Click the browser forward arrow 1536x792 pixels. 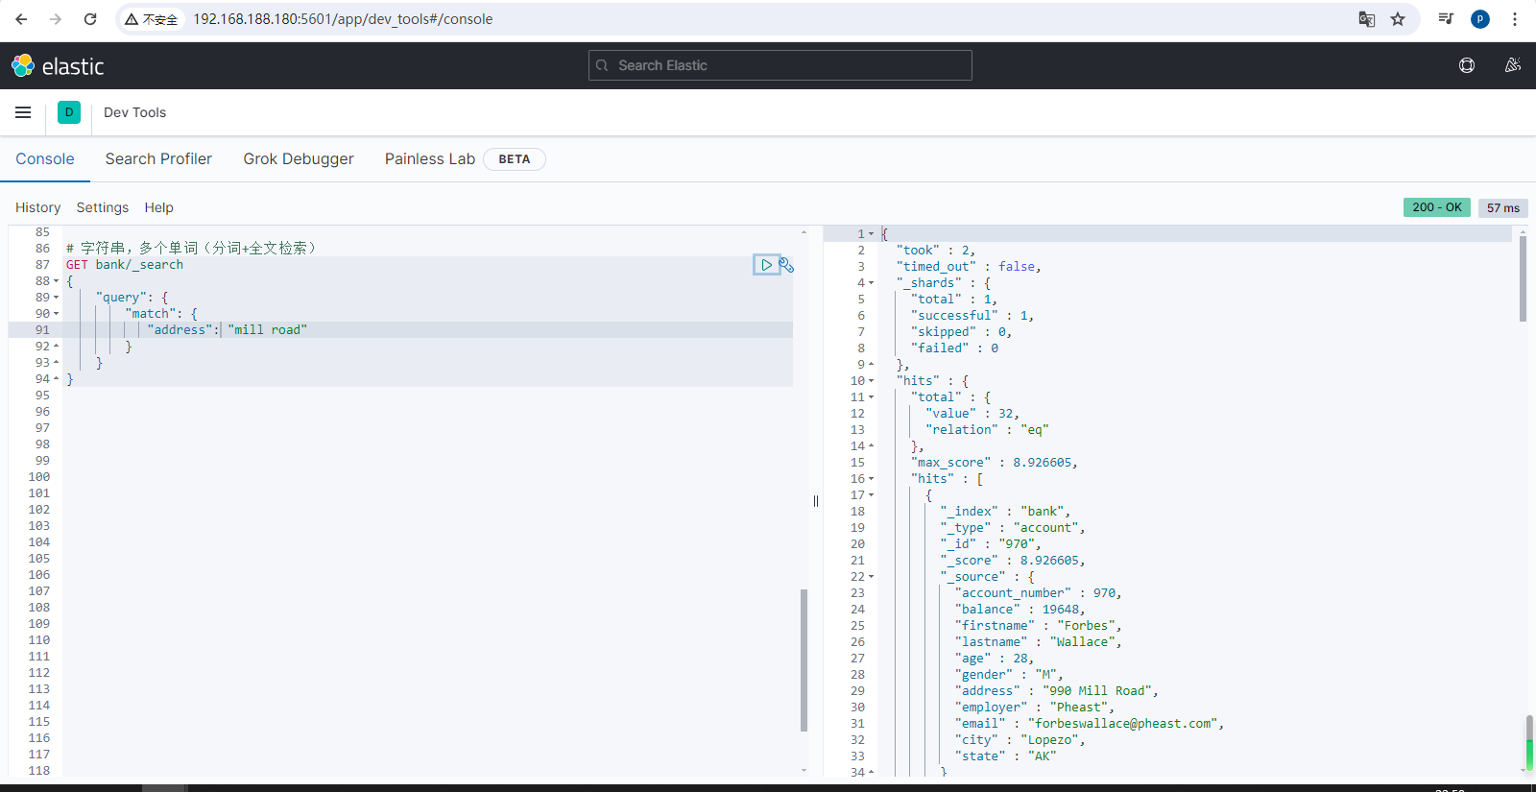pos(56,19)
